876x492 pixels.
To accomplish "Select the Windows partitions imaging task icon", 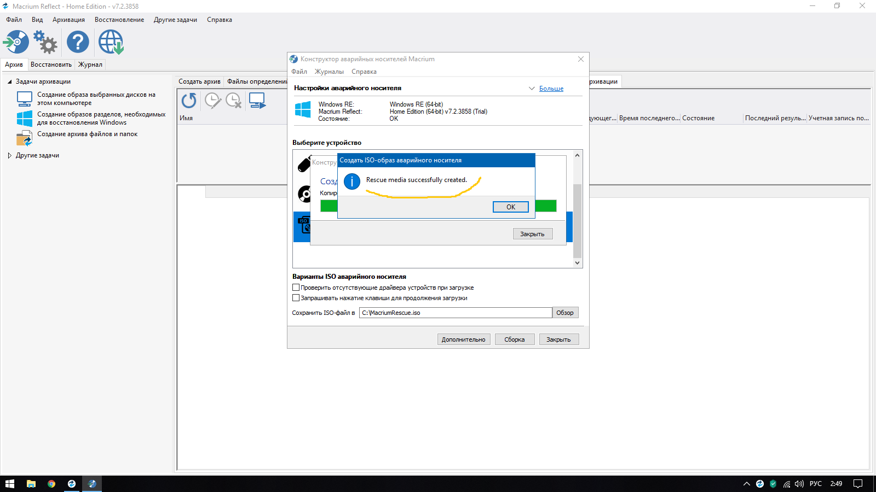I will tap(25, 119).
